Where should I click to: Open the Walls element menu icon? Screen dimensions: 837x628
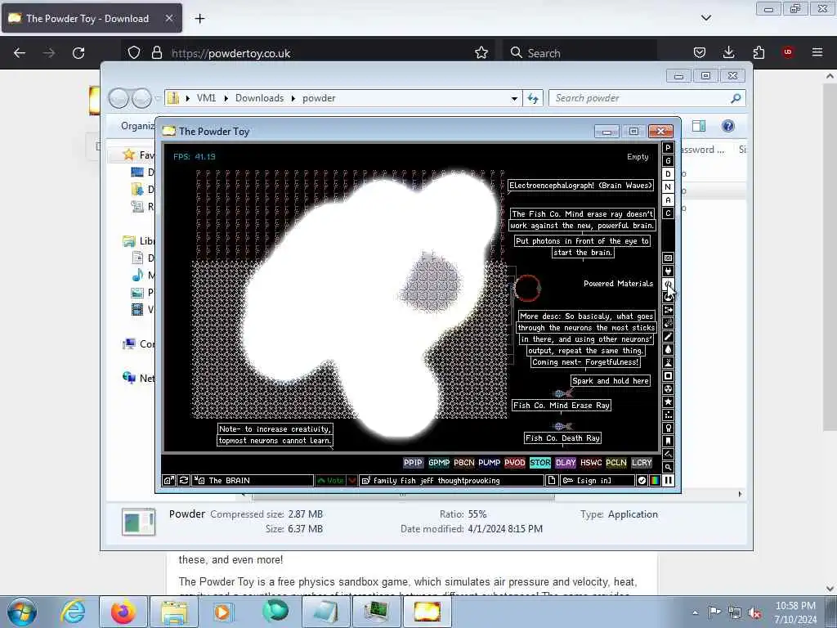point(668,258)
